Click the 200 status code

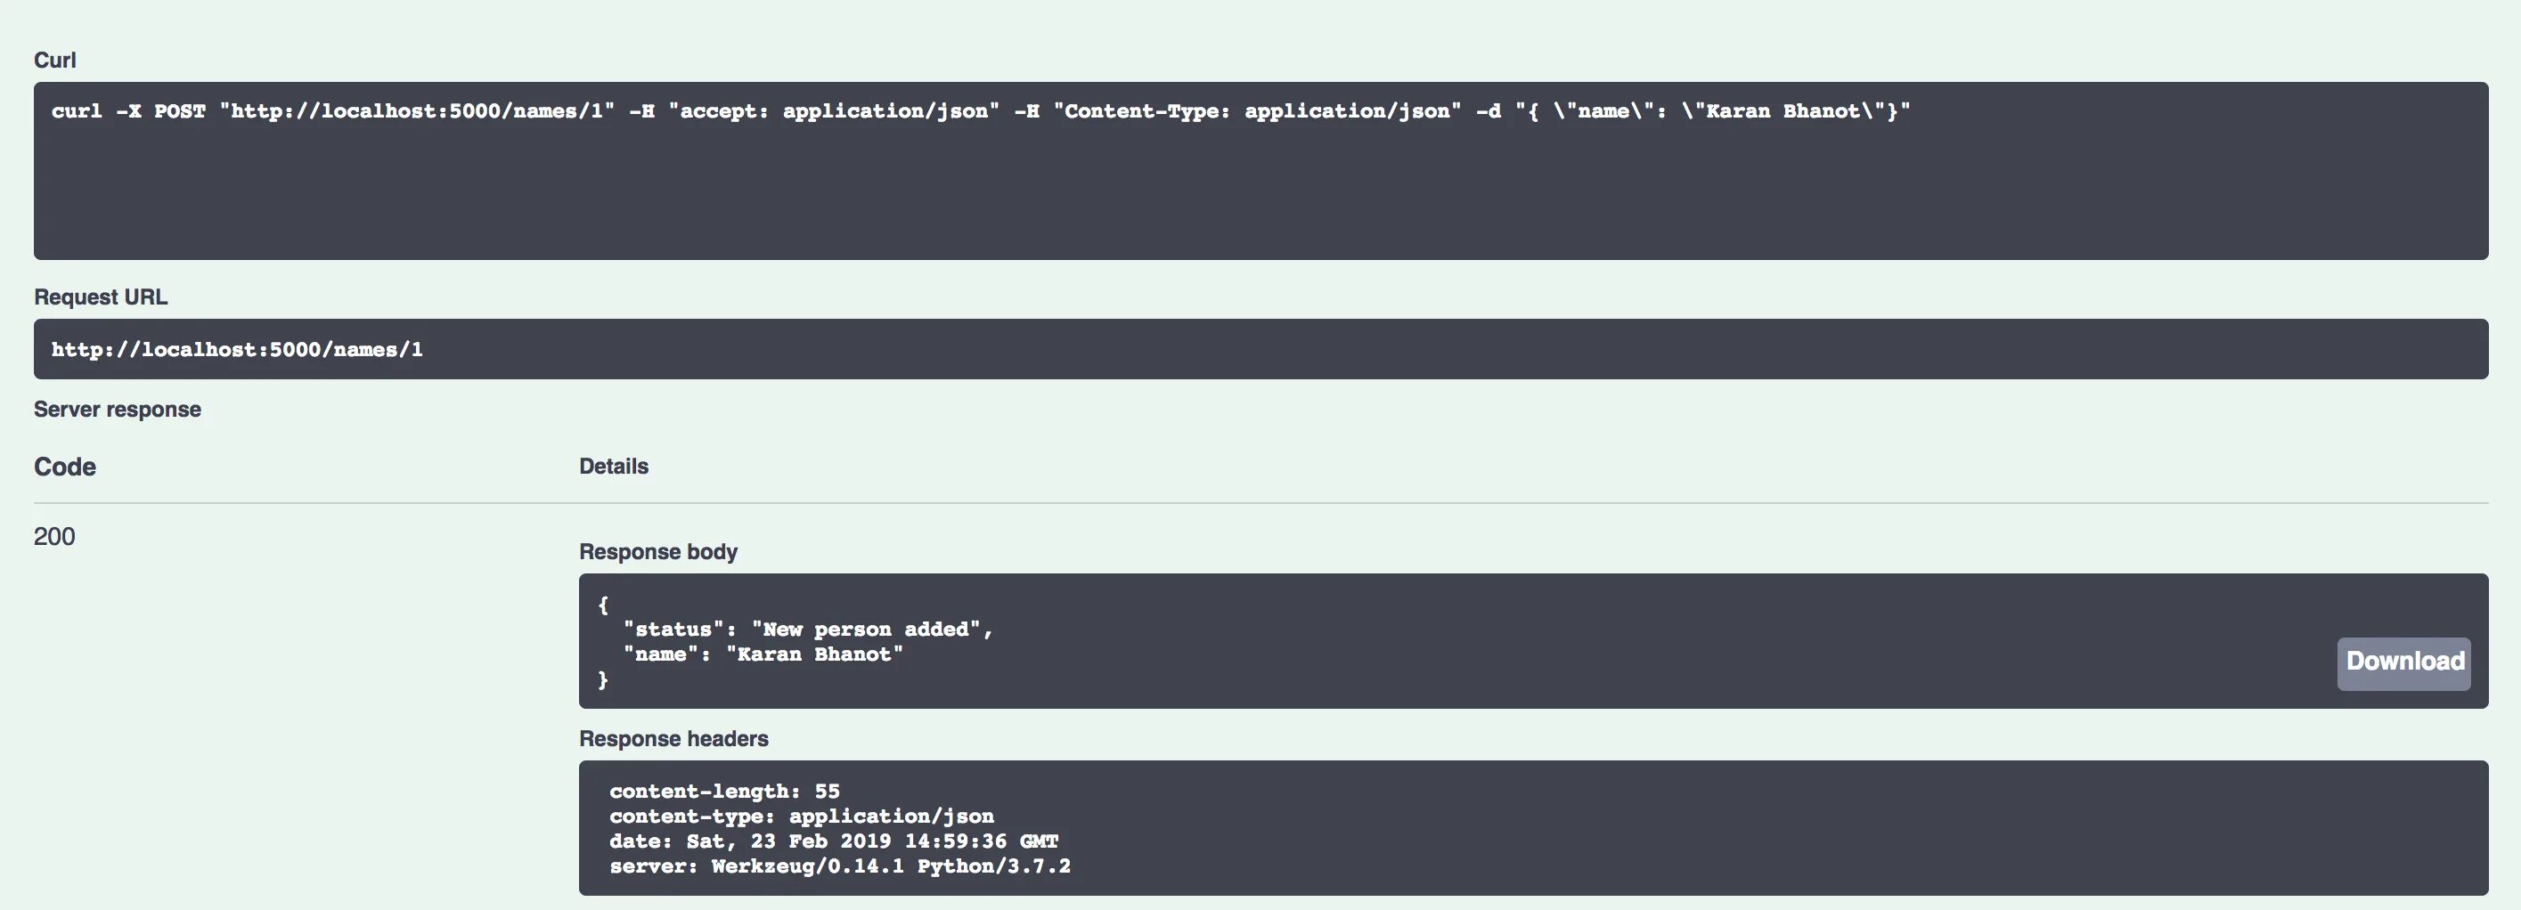(x=55, y=536)
